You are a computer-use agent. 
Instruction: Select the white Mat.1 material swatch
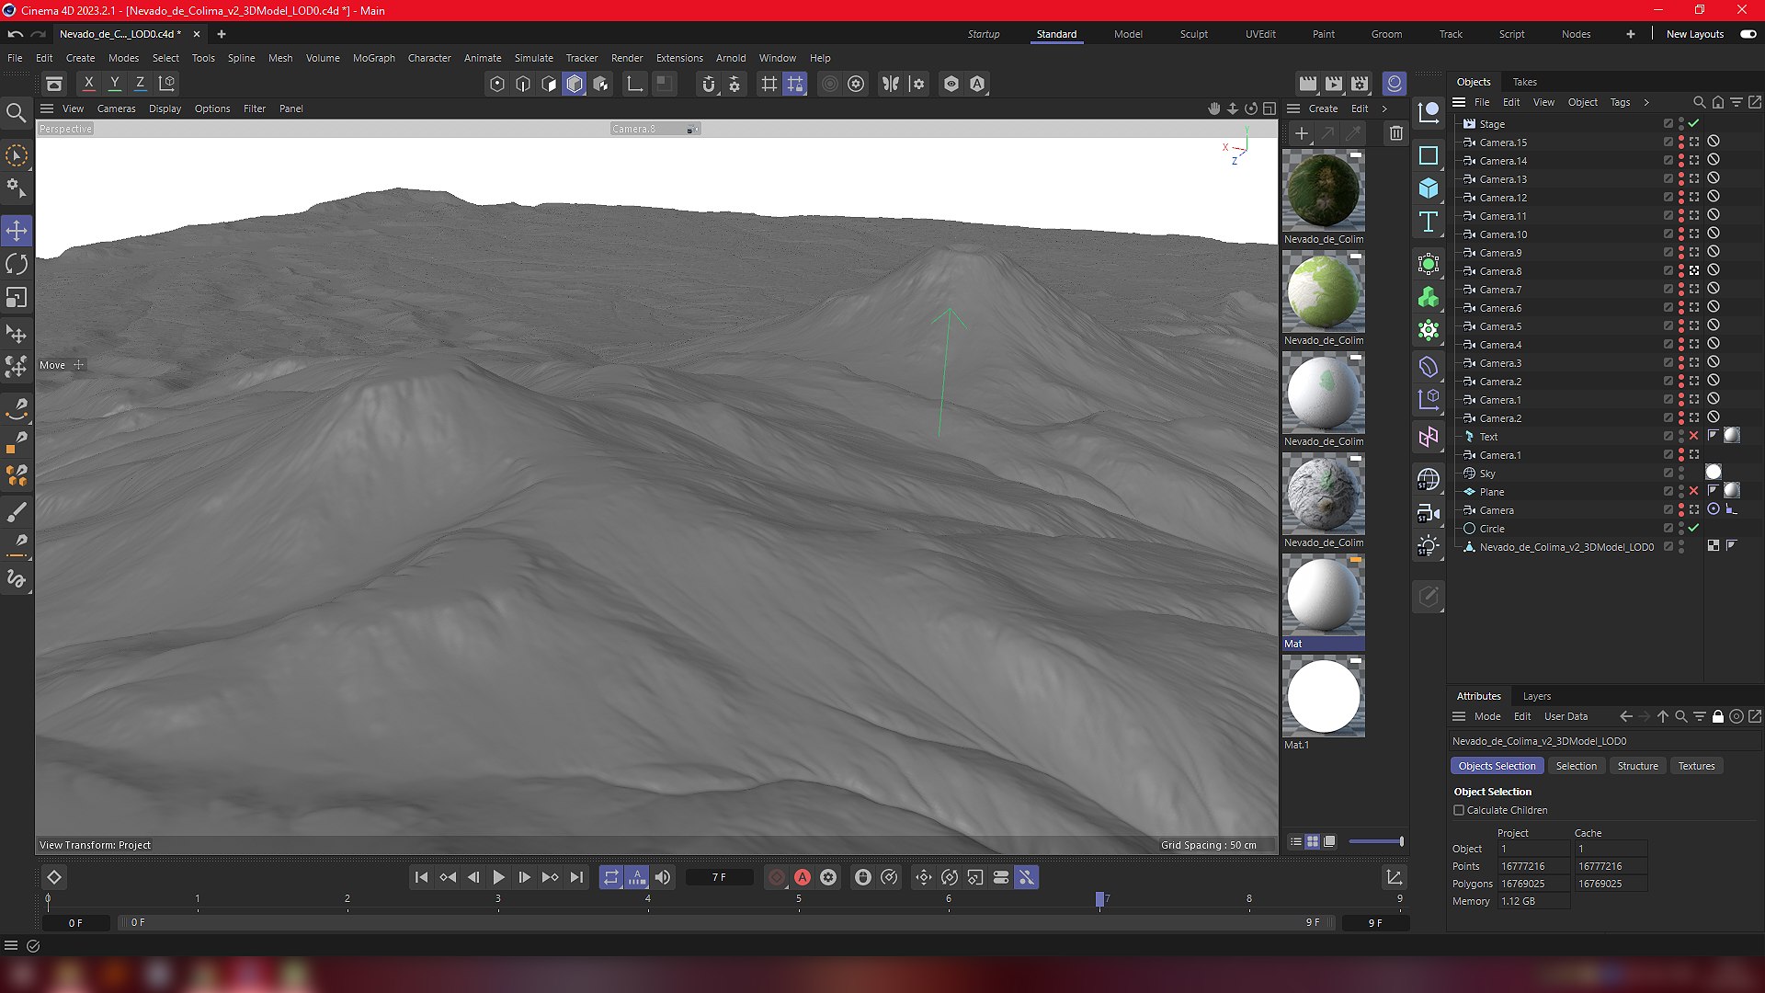point(1324,696)
